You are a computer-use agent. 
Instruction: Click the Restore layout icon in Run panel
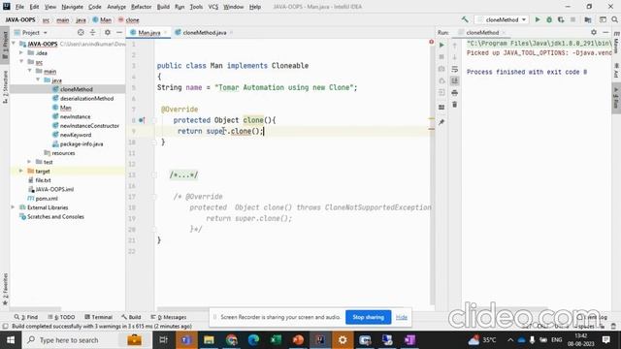pos(441,108)
